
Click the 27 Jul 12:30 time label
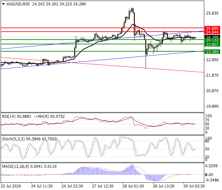(103, 186)
